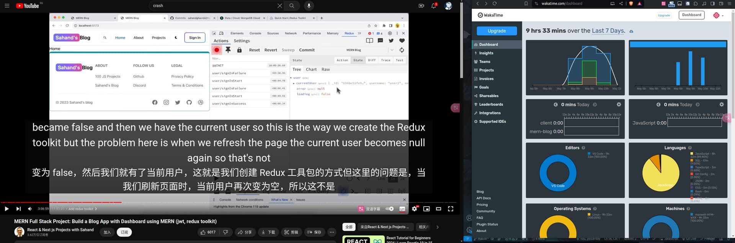Open YouTube player settings gear
Image resolution: width=735 pixels, height=243 pixels.
(x=415, y=209)
